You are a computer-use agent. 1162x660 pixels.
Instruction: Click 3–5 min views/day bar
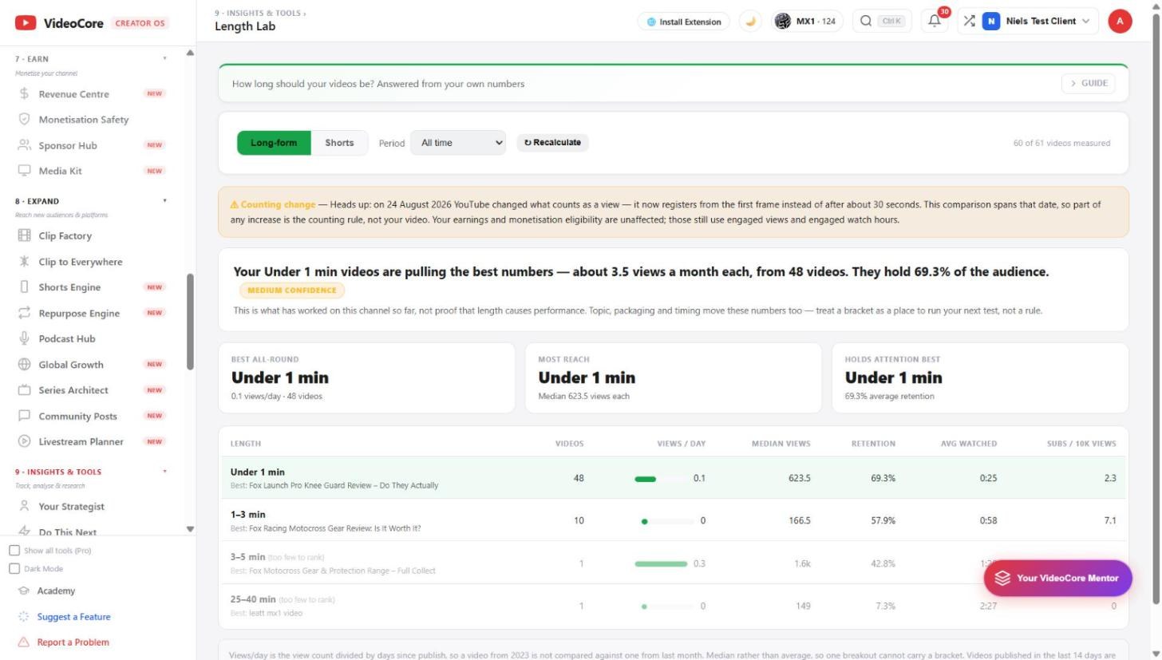661,563
